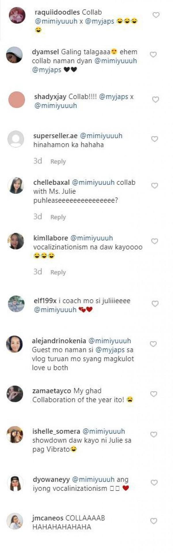
Task: Reply to chellebaxal's comment
Action: 58,217
